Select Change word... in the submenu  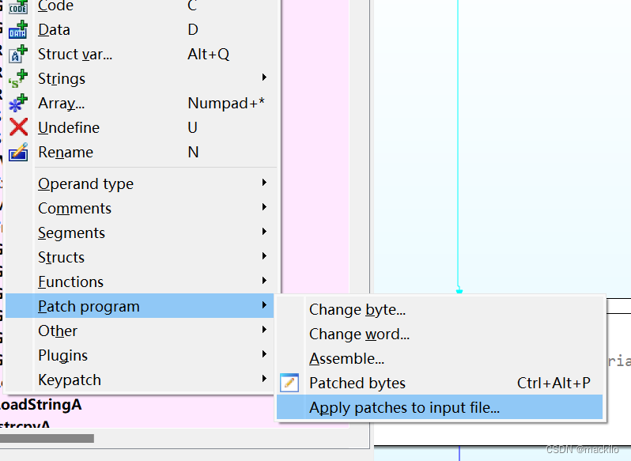coord(440,334)
